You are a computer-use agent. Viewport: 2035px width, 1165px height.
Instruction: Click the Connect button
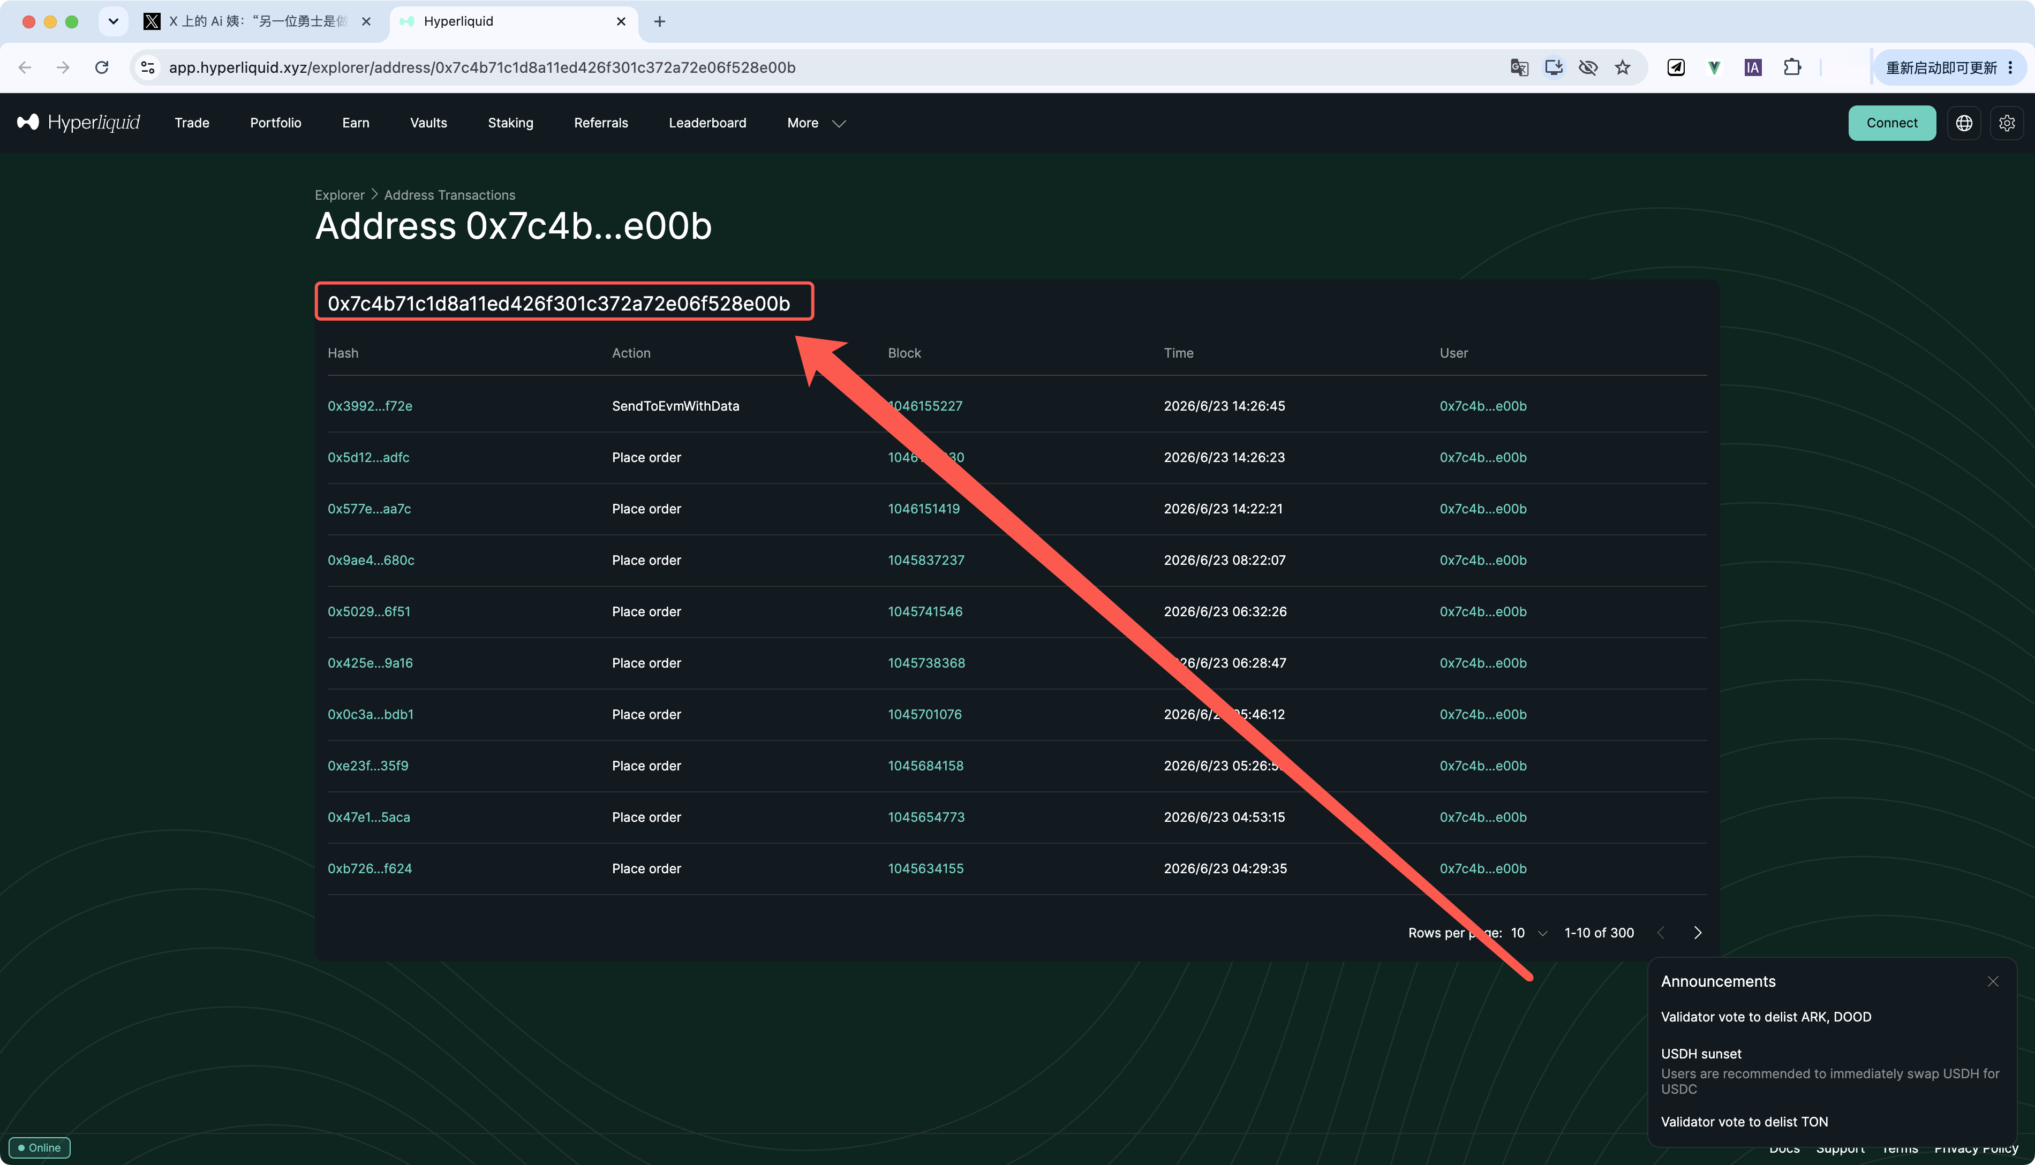1892,123
